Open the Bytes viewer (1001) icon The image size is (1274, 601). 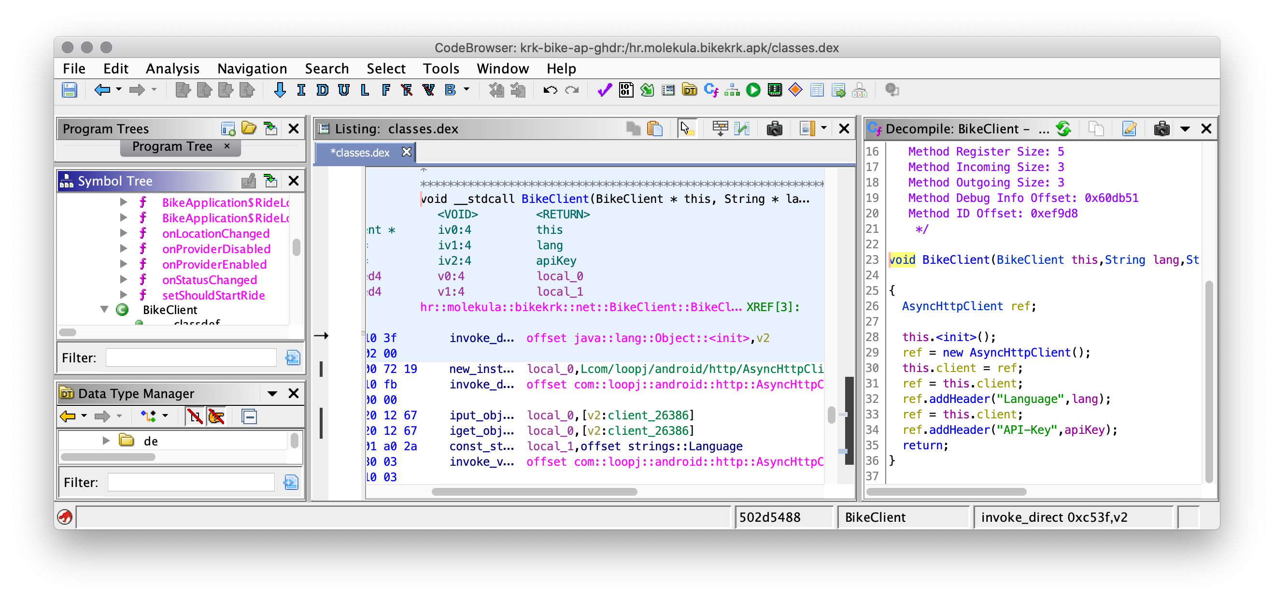[625, 90]
